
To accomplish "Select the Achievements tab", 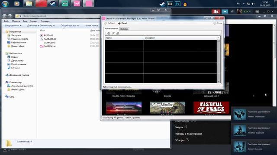I will (111, 28).
